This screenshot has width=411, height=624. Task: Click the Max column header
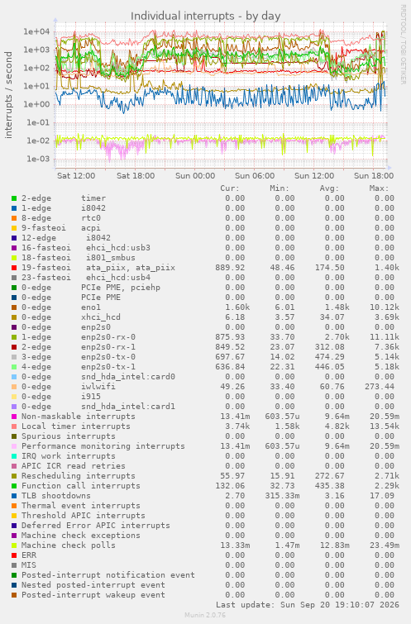(x=379, y=188)
